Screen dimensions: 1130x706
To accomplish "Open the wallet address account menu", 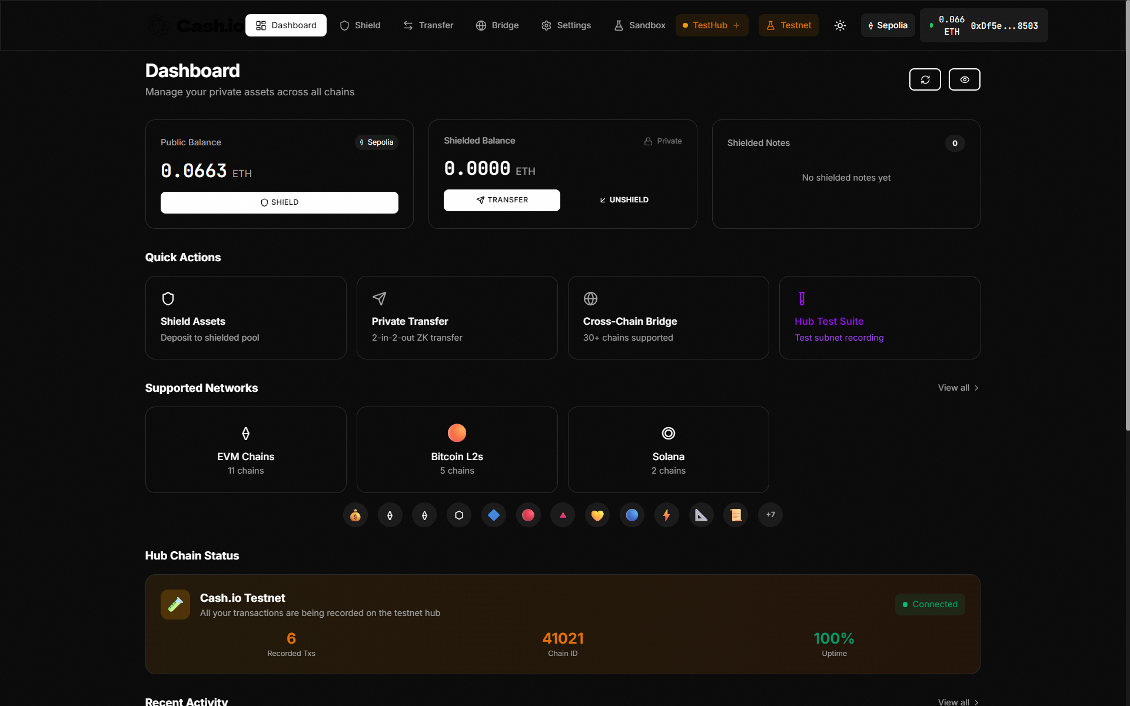I will pyautogui.click(x=983, y=25).
